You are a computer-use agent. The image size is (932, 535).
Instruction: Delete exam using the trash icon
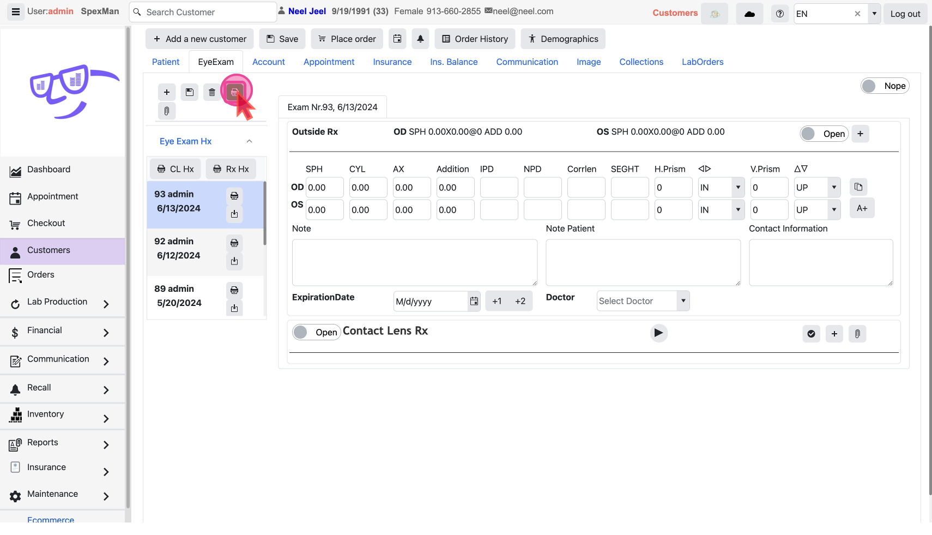tap(212, 92)
